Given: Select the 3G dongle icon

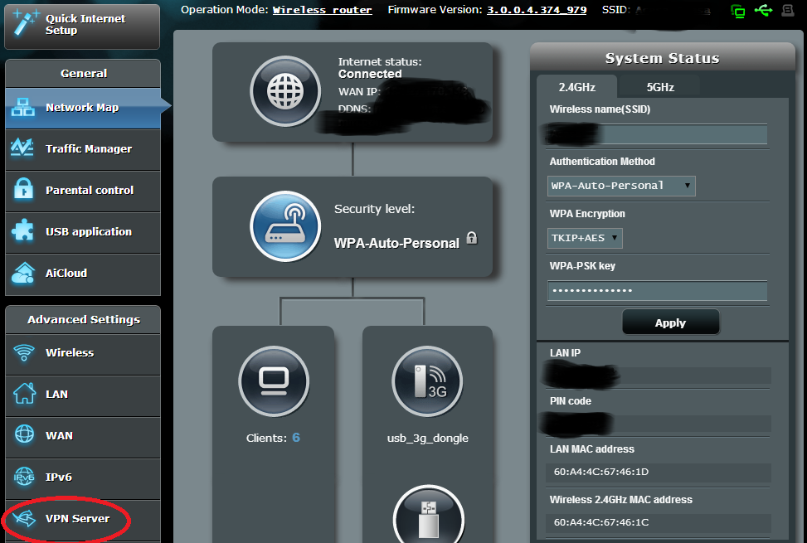Looking at the screenshot, I should tap(427, 381).
